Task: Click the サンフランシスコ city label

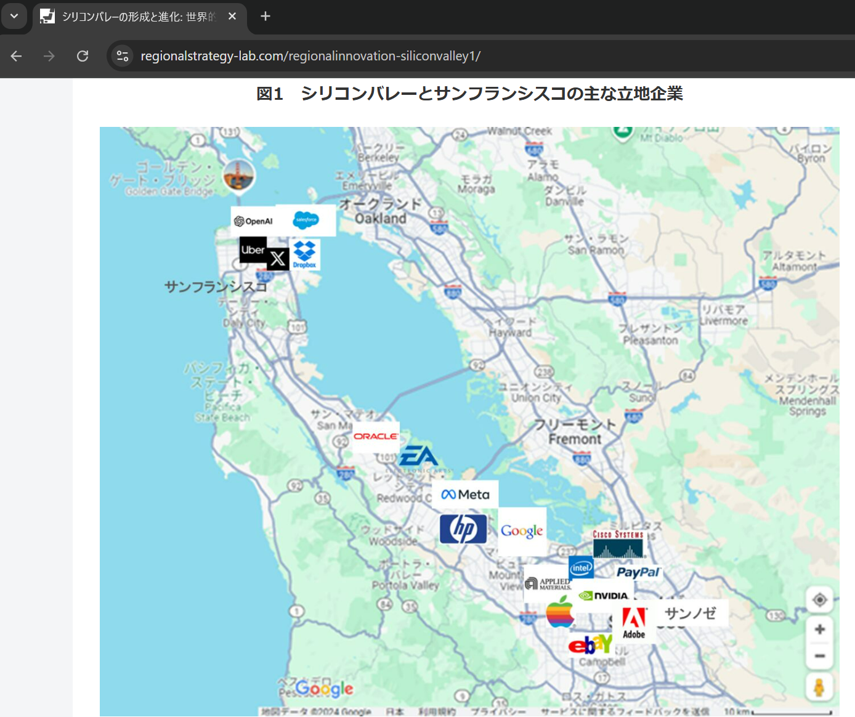Action: click(216, 286)
